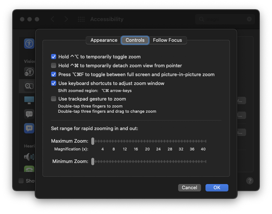The height and width of the screenshot is (214, 272).
Task: Open the Display monitor icon in the sidebar
Action: pos(29,100)
